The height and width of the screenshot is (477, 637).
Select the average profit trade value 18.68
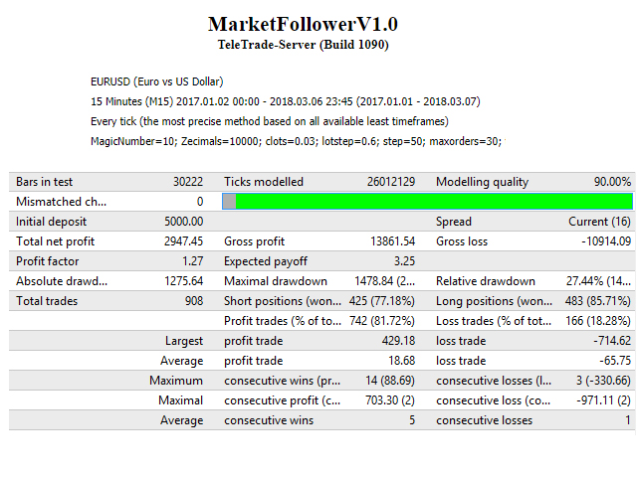(x=402, y=361)
